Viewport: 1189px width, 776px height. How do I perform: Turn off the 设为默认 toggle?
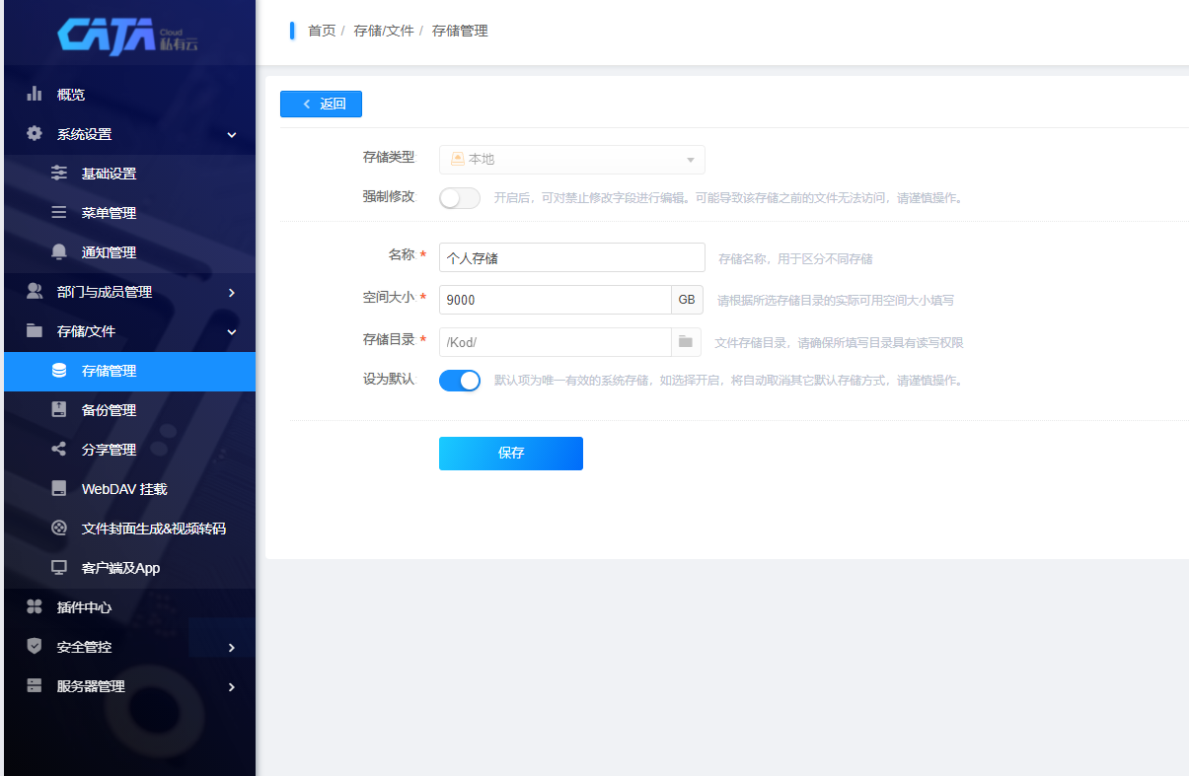coord(459,381)
